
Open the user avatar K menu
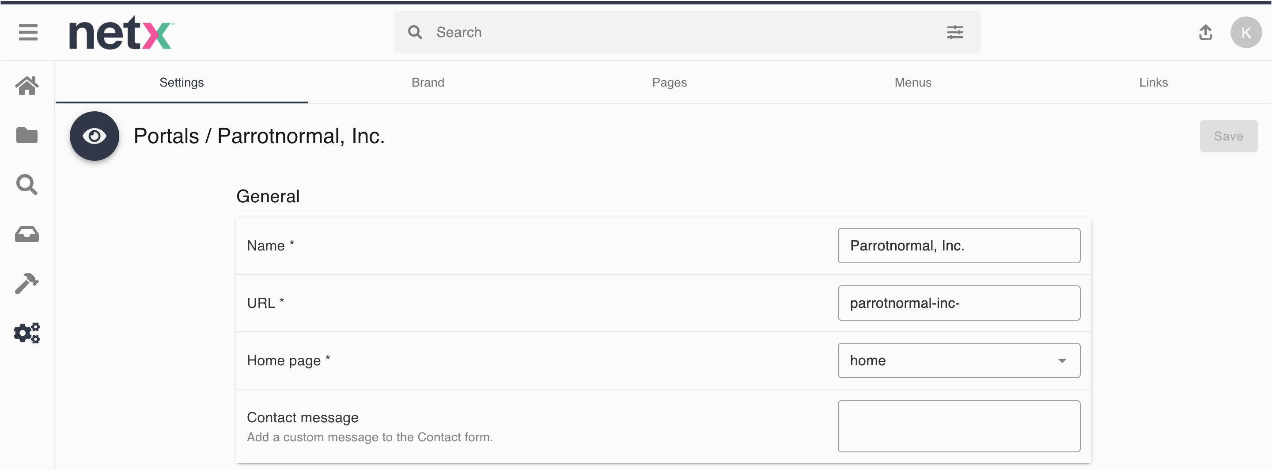click(x=1245, y=33)
